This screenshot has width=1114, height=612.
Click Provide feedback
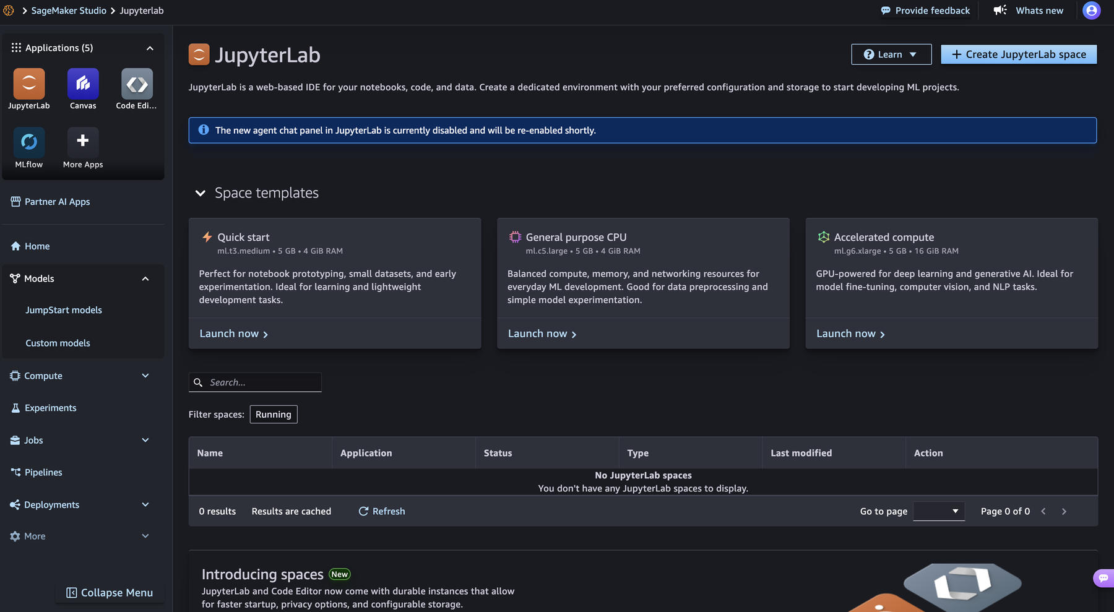[x=925, y=11]
